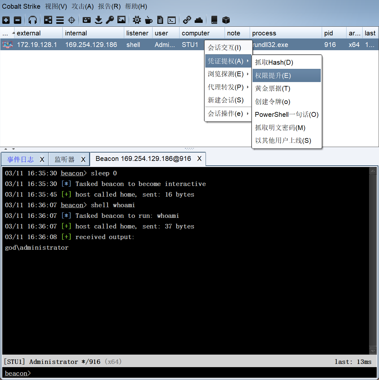The image size is (379, 380).
Task: Sort by process column header
Action: point(286,33)
